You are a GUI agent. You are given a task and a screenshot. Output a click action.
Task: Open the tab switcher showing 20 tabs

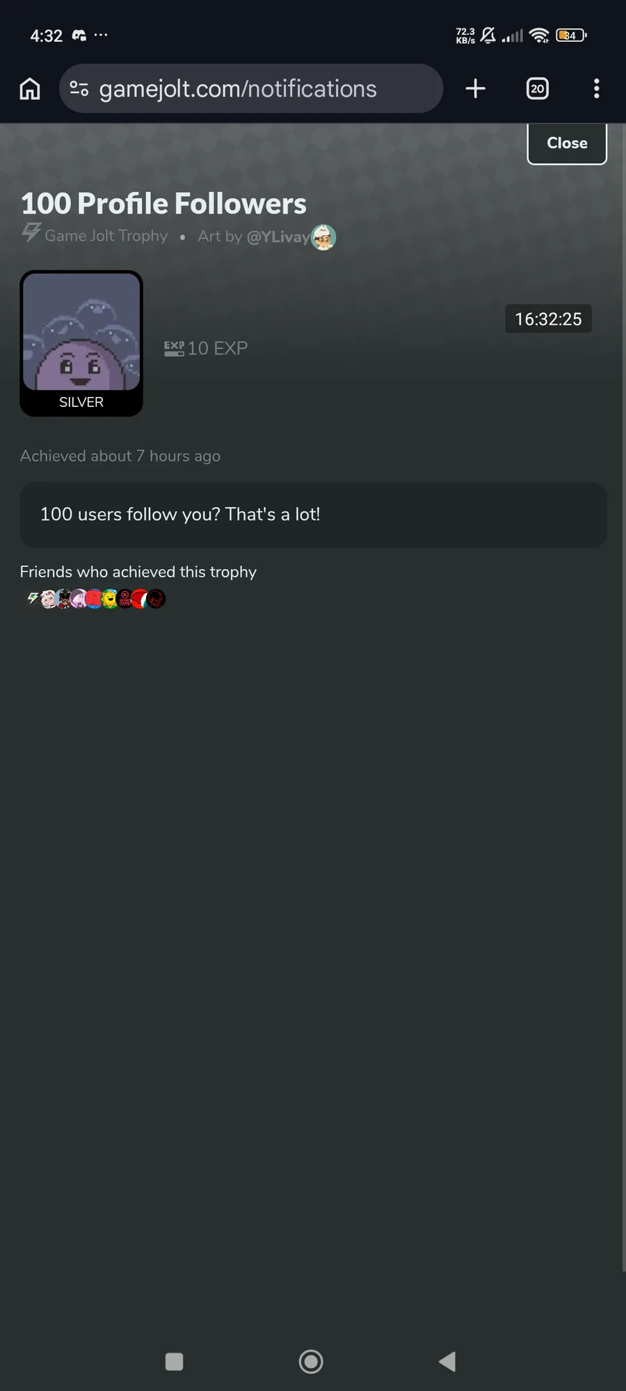click(538, 88)
